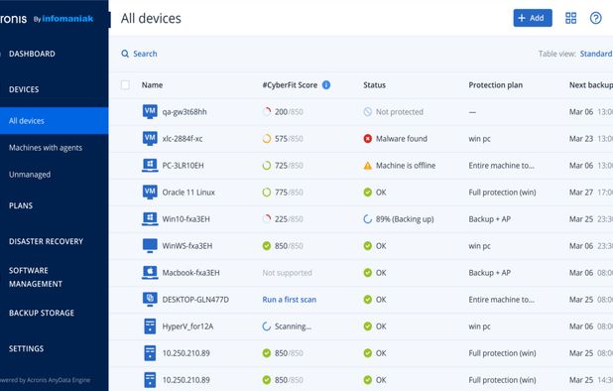The image size is (613, 391).
Task: Open Software Management section
Action: tap(35, 277)
